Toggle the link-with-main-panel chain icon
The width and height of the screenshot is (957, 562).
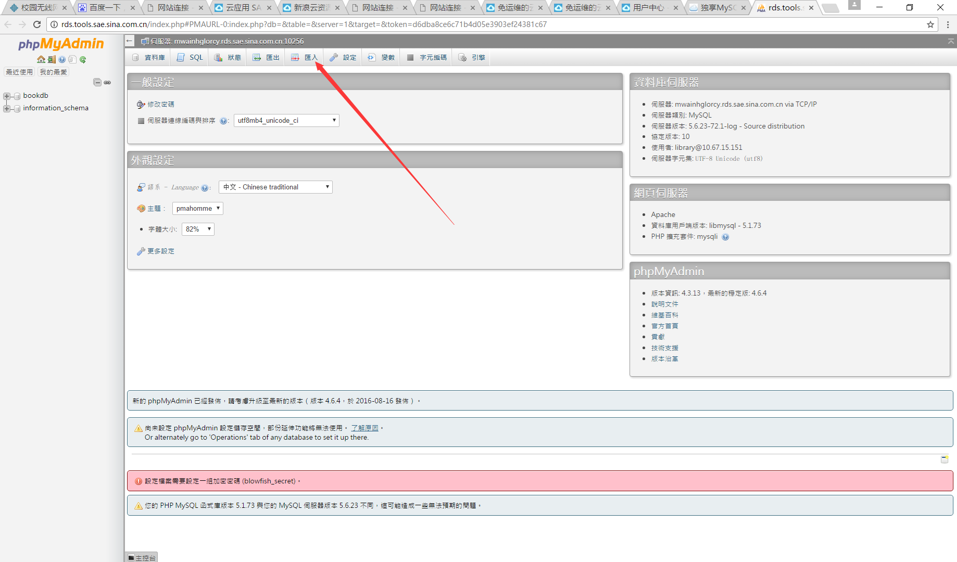[x=107, y=82]
